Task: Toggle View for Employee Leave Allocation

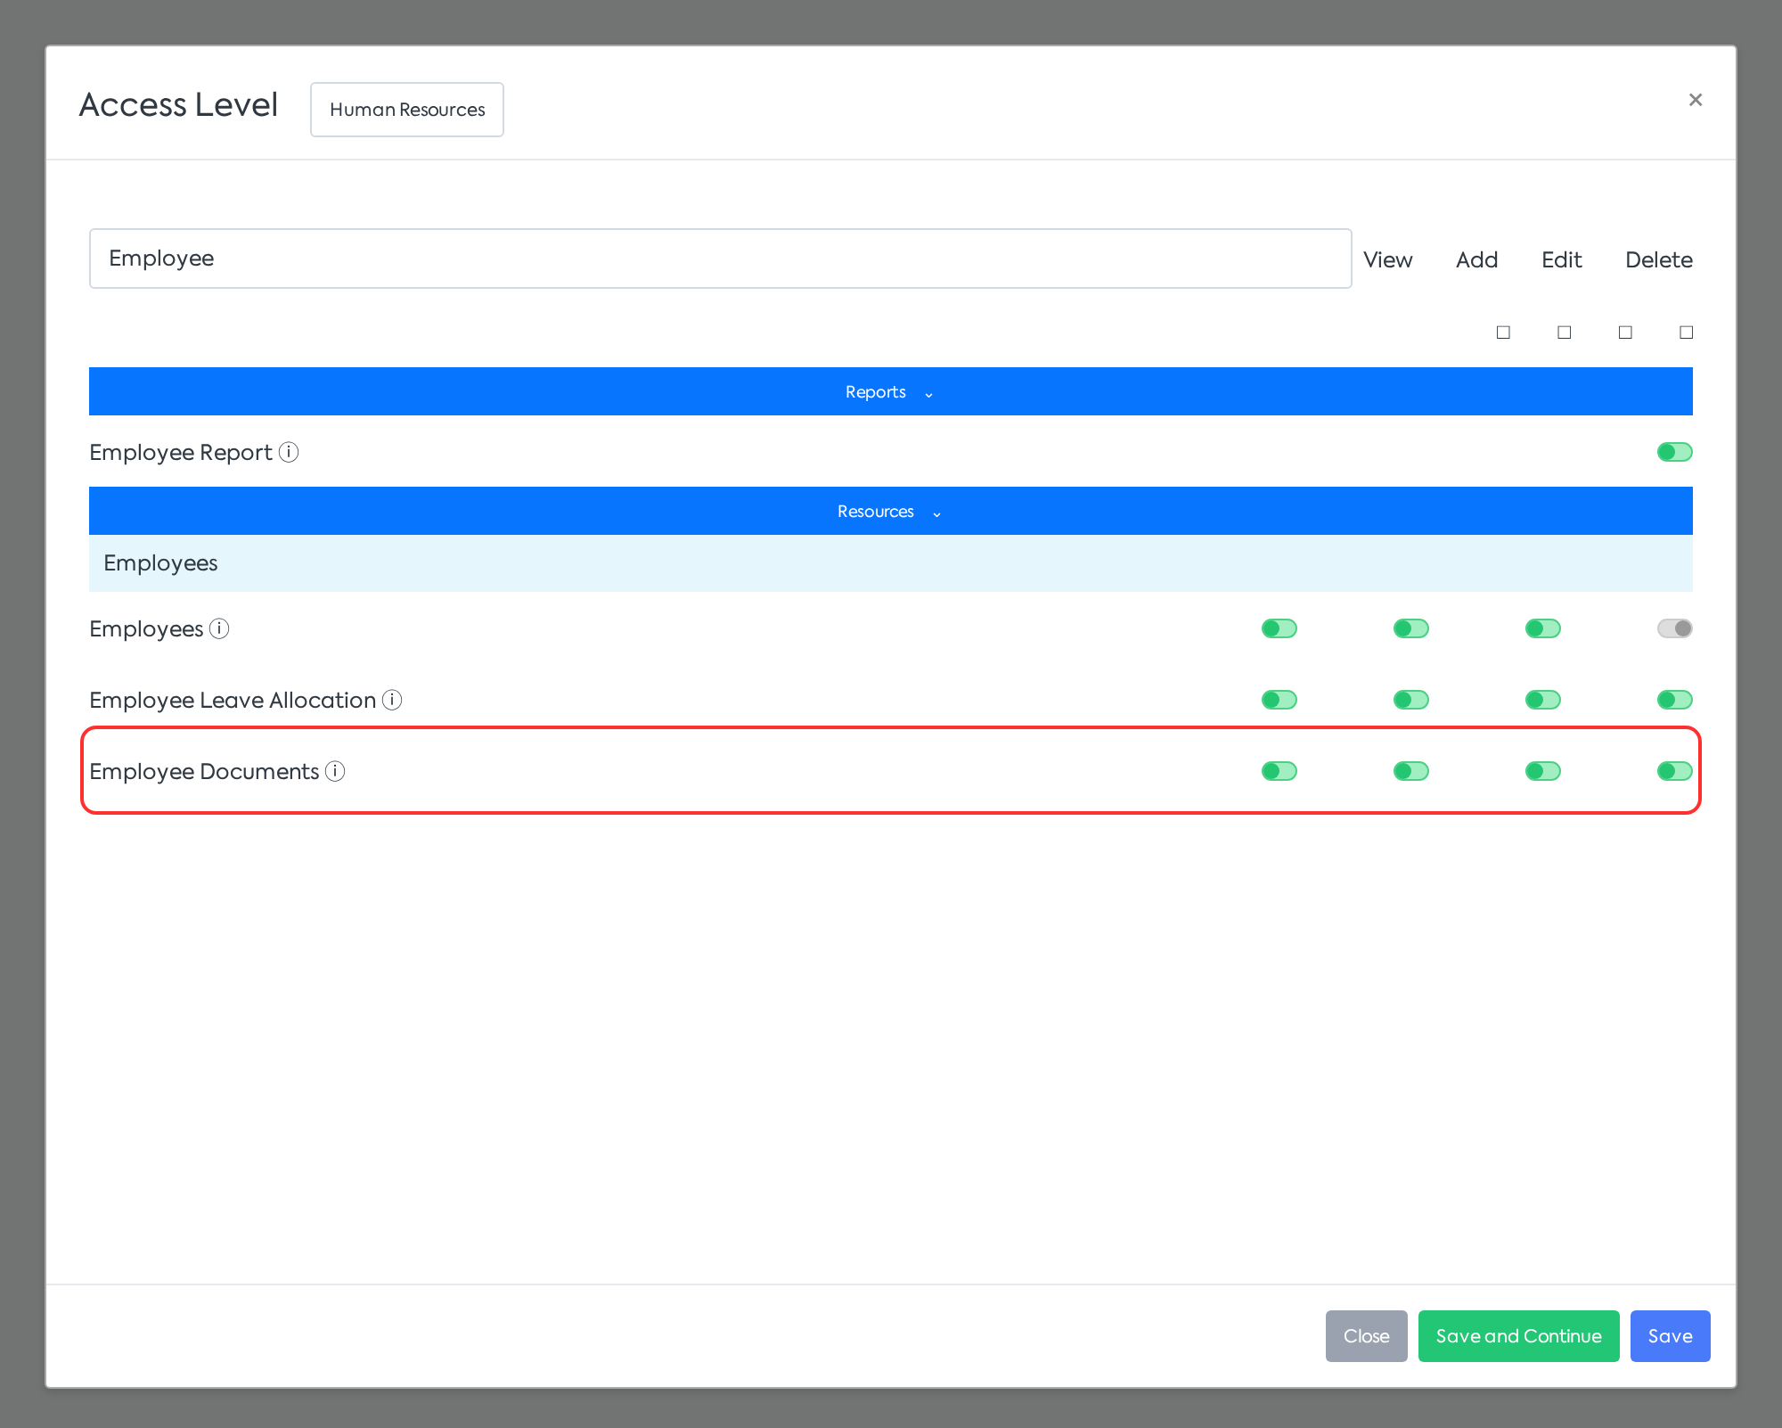Action: tap(1279, 700)
